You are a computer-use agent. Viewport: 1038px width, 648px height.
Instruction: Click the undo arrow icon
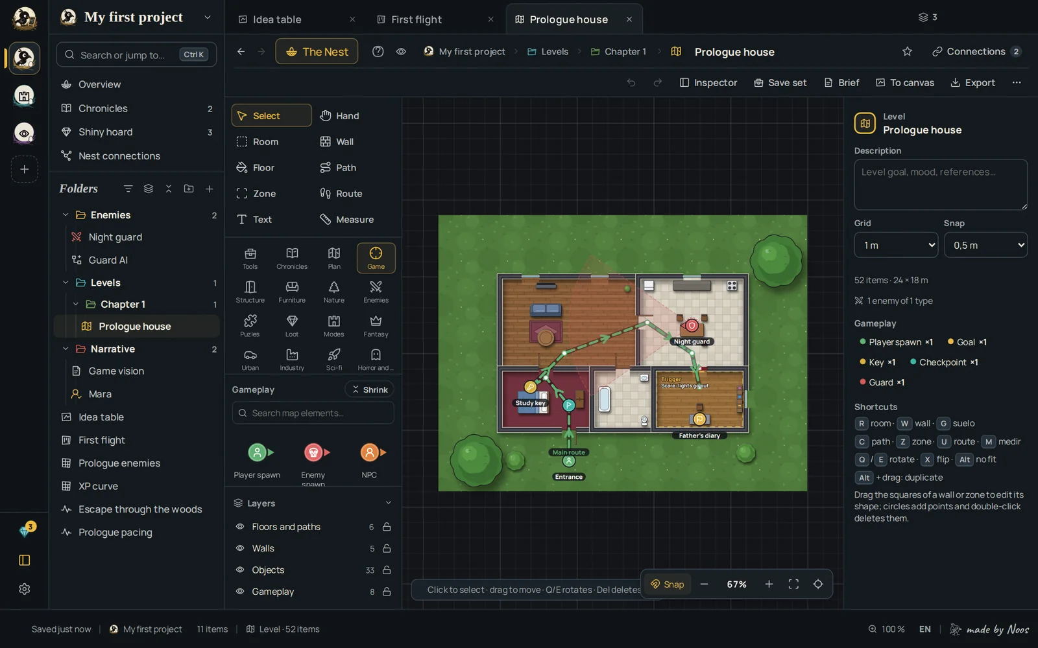631,82
